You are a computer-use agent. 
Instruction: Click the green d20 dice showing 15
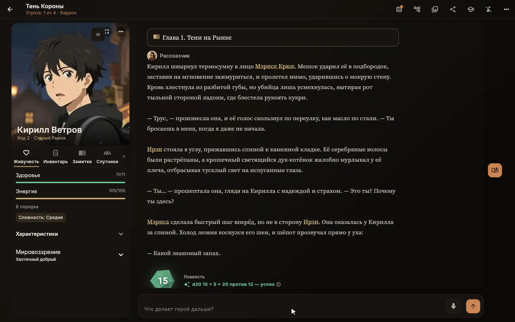[163, 279]
